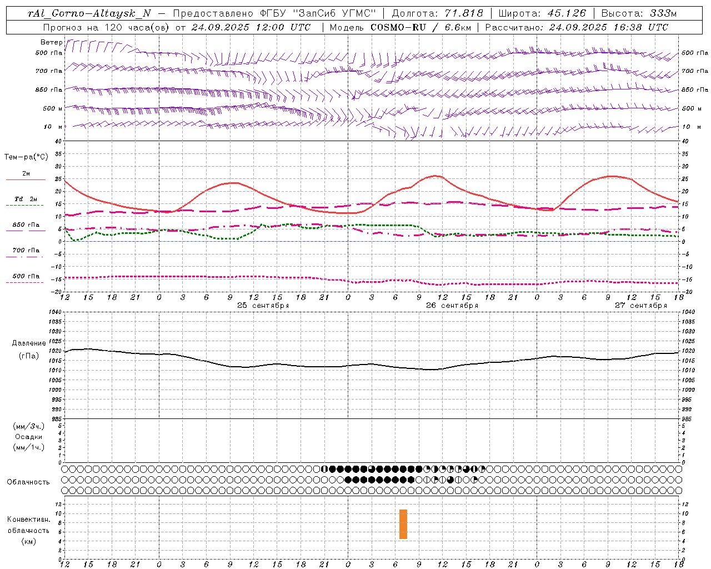Click the (мм/3ч.) precipitation unit label

pyautogui.click(x=29, y=426)
